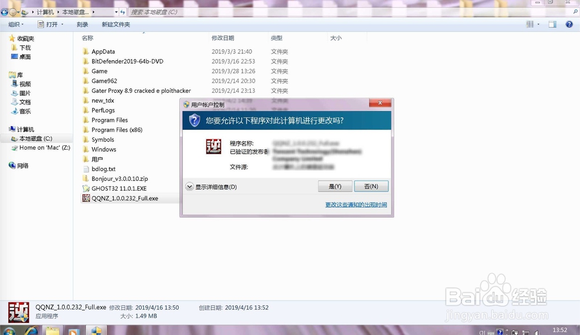Image resolution: width=580 pixels, height=335 pixels.
Task: Sort by the 修改日期 column header
Action: [x=223, y=38]
